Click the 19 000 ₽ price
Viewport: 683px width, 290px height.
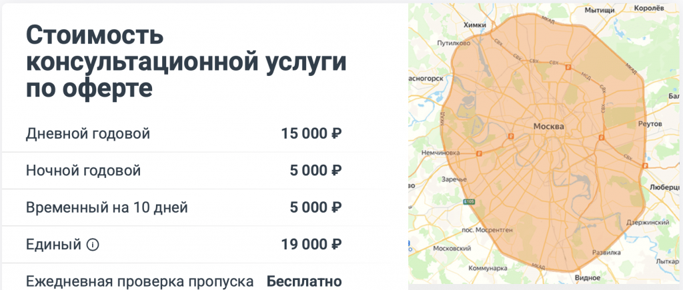(x=311, y=245)
